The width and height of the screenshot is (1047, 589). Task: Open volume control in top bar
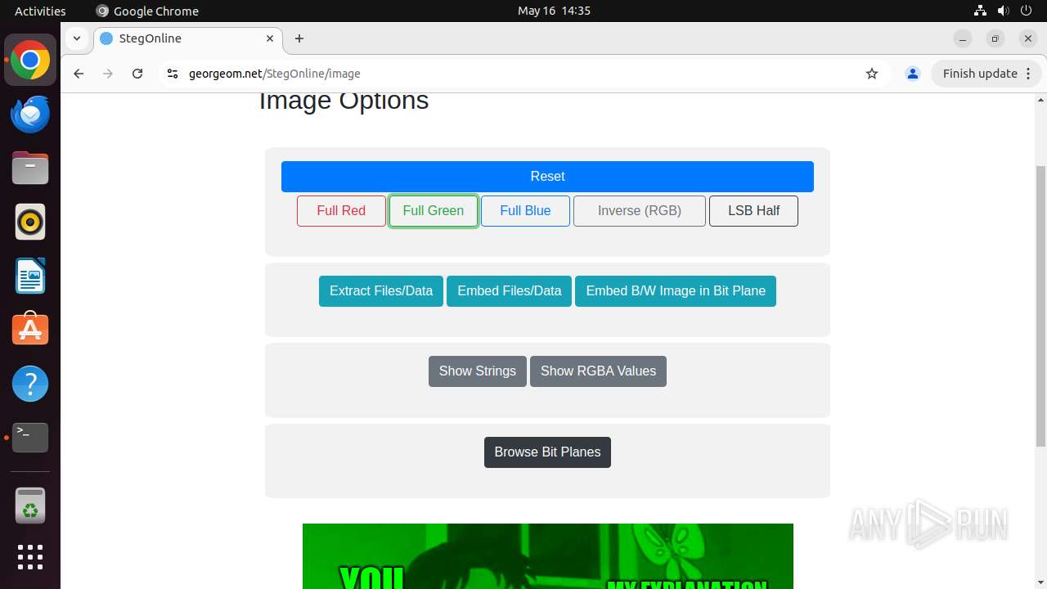click(x=1004, y=11)
